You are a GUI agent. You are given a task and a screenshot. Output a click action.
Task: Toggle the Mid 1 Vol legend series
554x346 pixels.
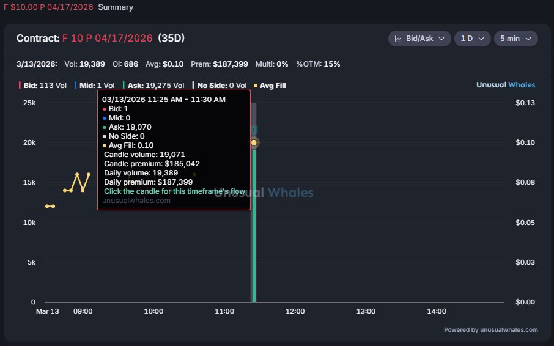[x=95, y=86]
